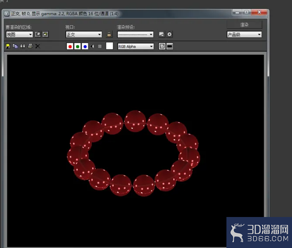
Task: Open the viewport (正交) dropdown
Action: click(83, 34)
